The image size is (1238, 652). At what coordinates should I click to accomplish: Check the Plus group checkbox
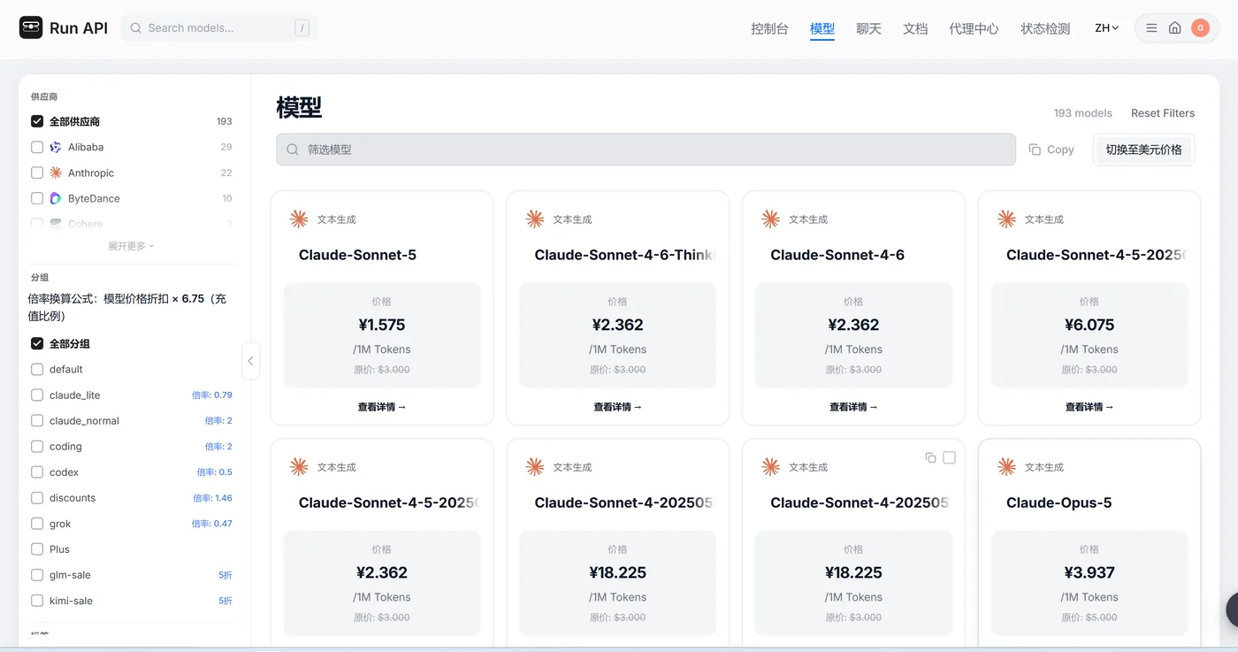click(37, 548)
